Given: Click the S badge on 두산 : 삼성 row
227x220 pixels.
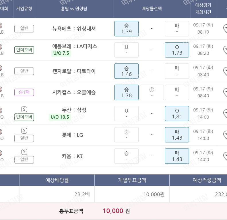Looking at the screenshot, I should tap(24, 109).
